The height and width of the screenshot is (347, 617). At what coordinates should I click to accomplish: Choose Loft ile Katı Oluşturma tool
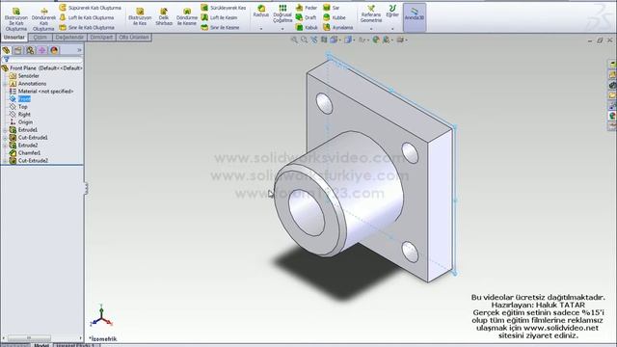[x=87, y=17]
